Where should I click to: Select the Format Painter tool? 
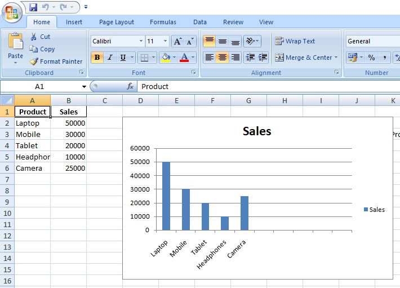[56, 61]
